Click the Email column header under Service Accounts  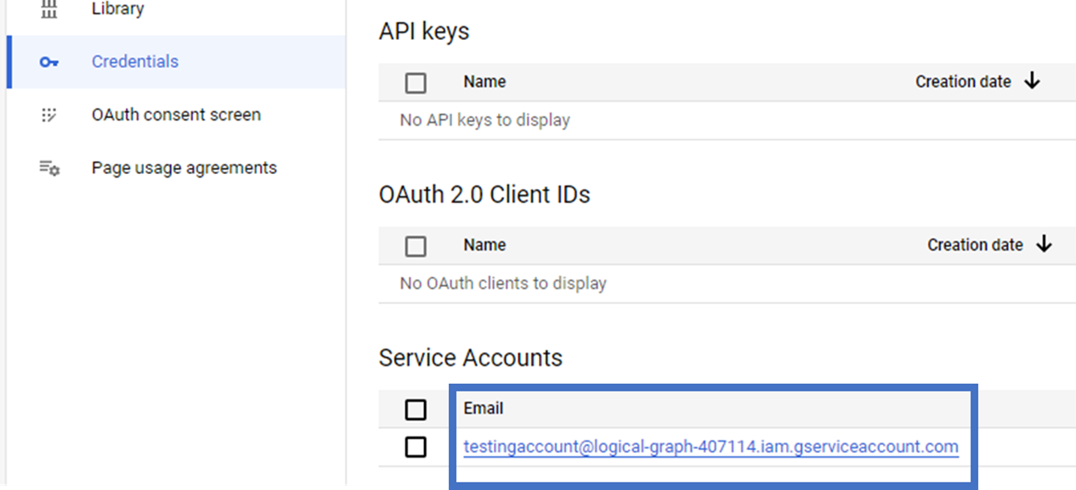[x=484, y=408]
